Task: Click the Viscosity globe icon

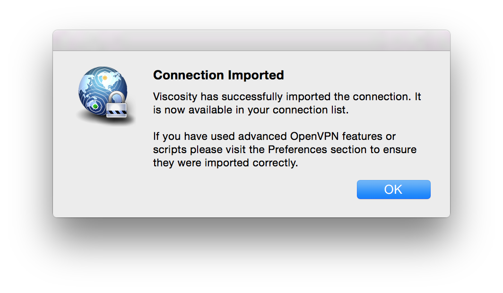Action: pyautogui.click(x=104, y=92)
